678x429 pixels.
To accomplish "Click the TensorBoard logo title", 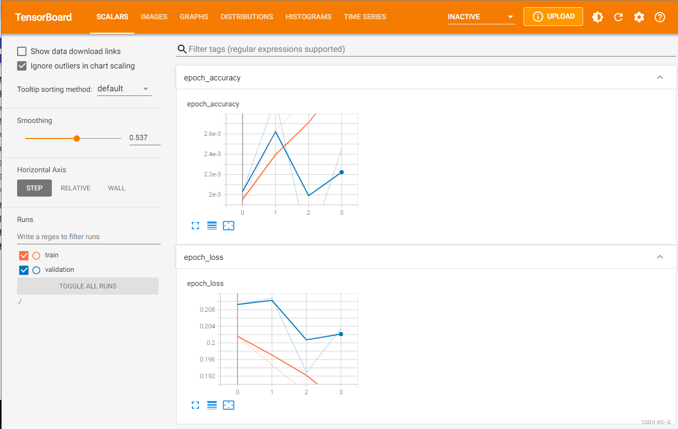I will pyautogui.click(x=44, y=17).
